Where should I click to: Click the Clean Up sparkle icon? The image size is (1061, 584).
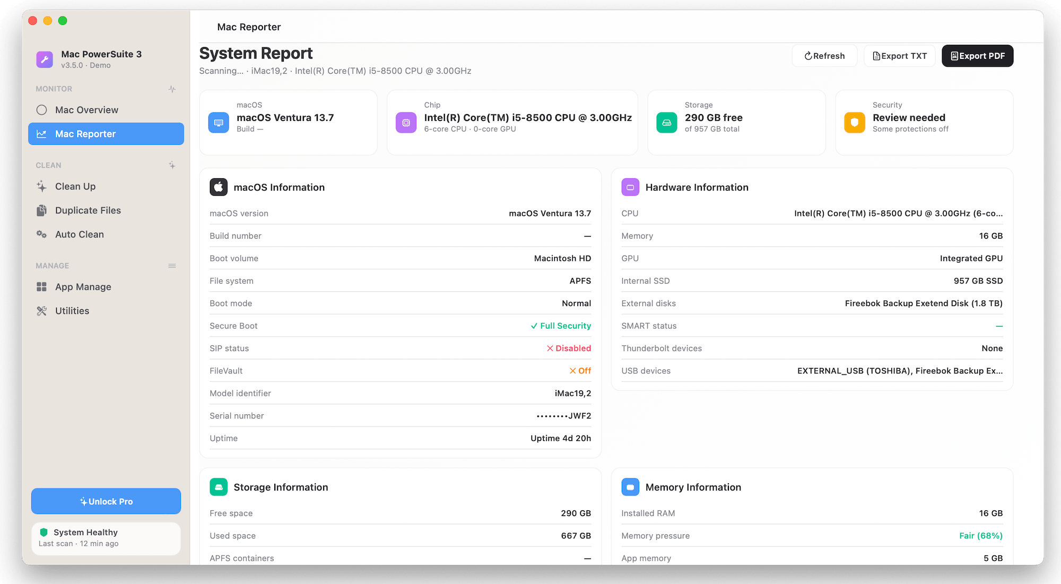(41, 186)
